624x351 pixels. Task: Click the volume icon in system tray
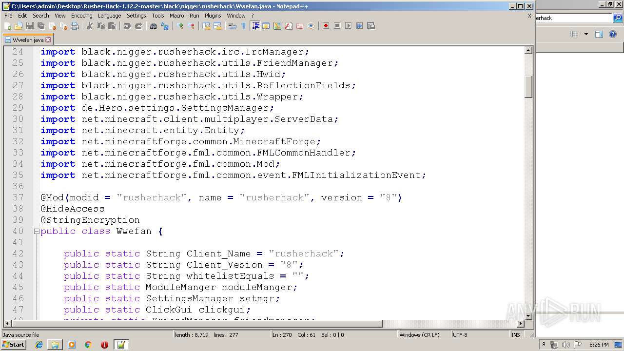(x=565, y=345)
